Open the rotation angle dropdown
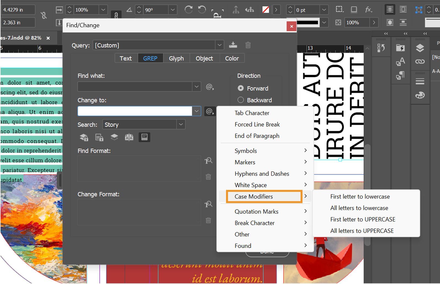The width and height of the screenshot is (440, 284). tap(173, 10)
